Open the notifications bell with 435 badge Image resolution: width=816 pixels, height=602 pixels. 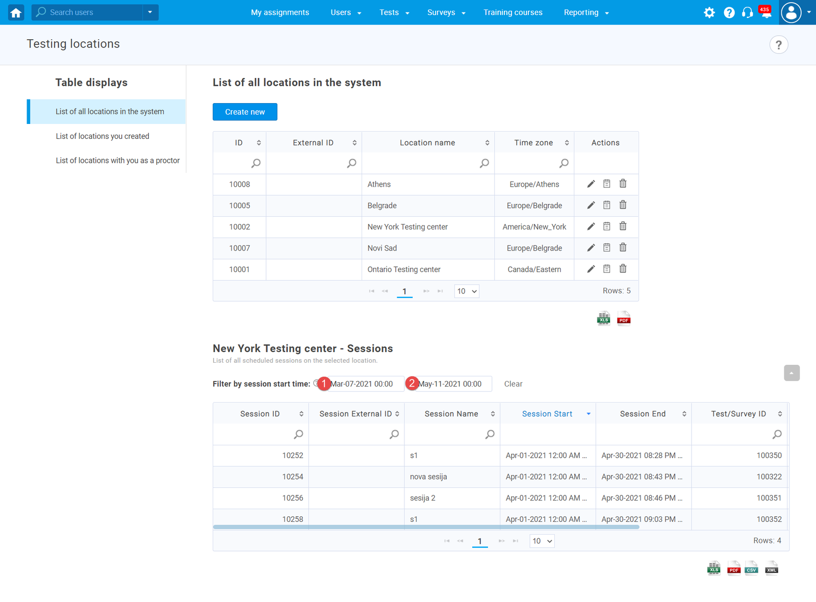766,13
